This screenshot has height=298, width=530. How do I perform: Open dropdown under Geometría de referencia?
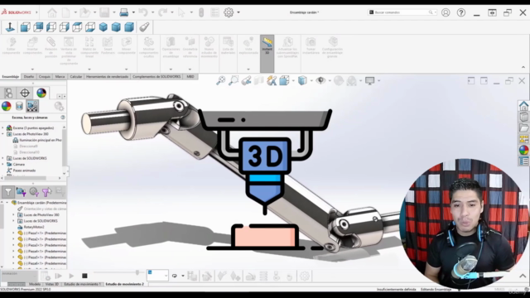point(190,70)
